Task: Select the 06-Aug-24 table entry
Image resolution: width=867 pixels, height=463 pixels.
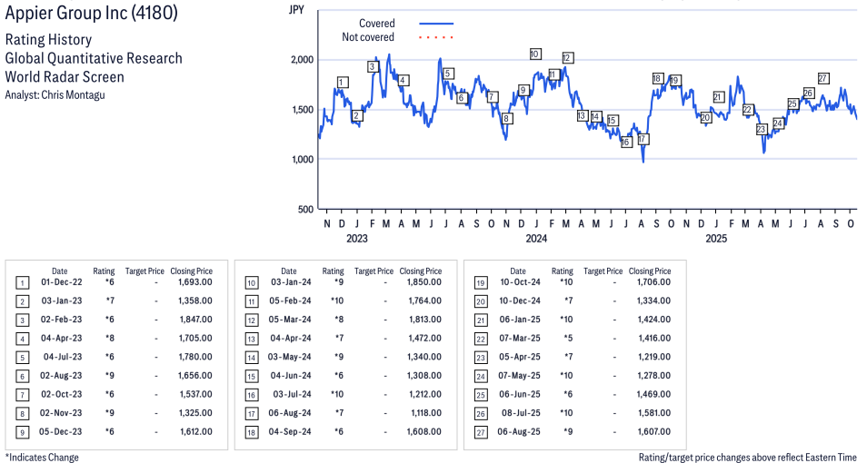Action: click(x=288, y=413)
